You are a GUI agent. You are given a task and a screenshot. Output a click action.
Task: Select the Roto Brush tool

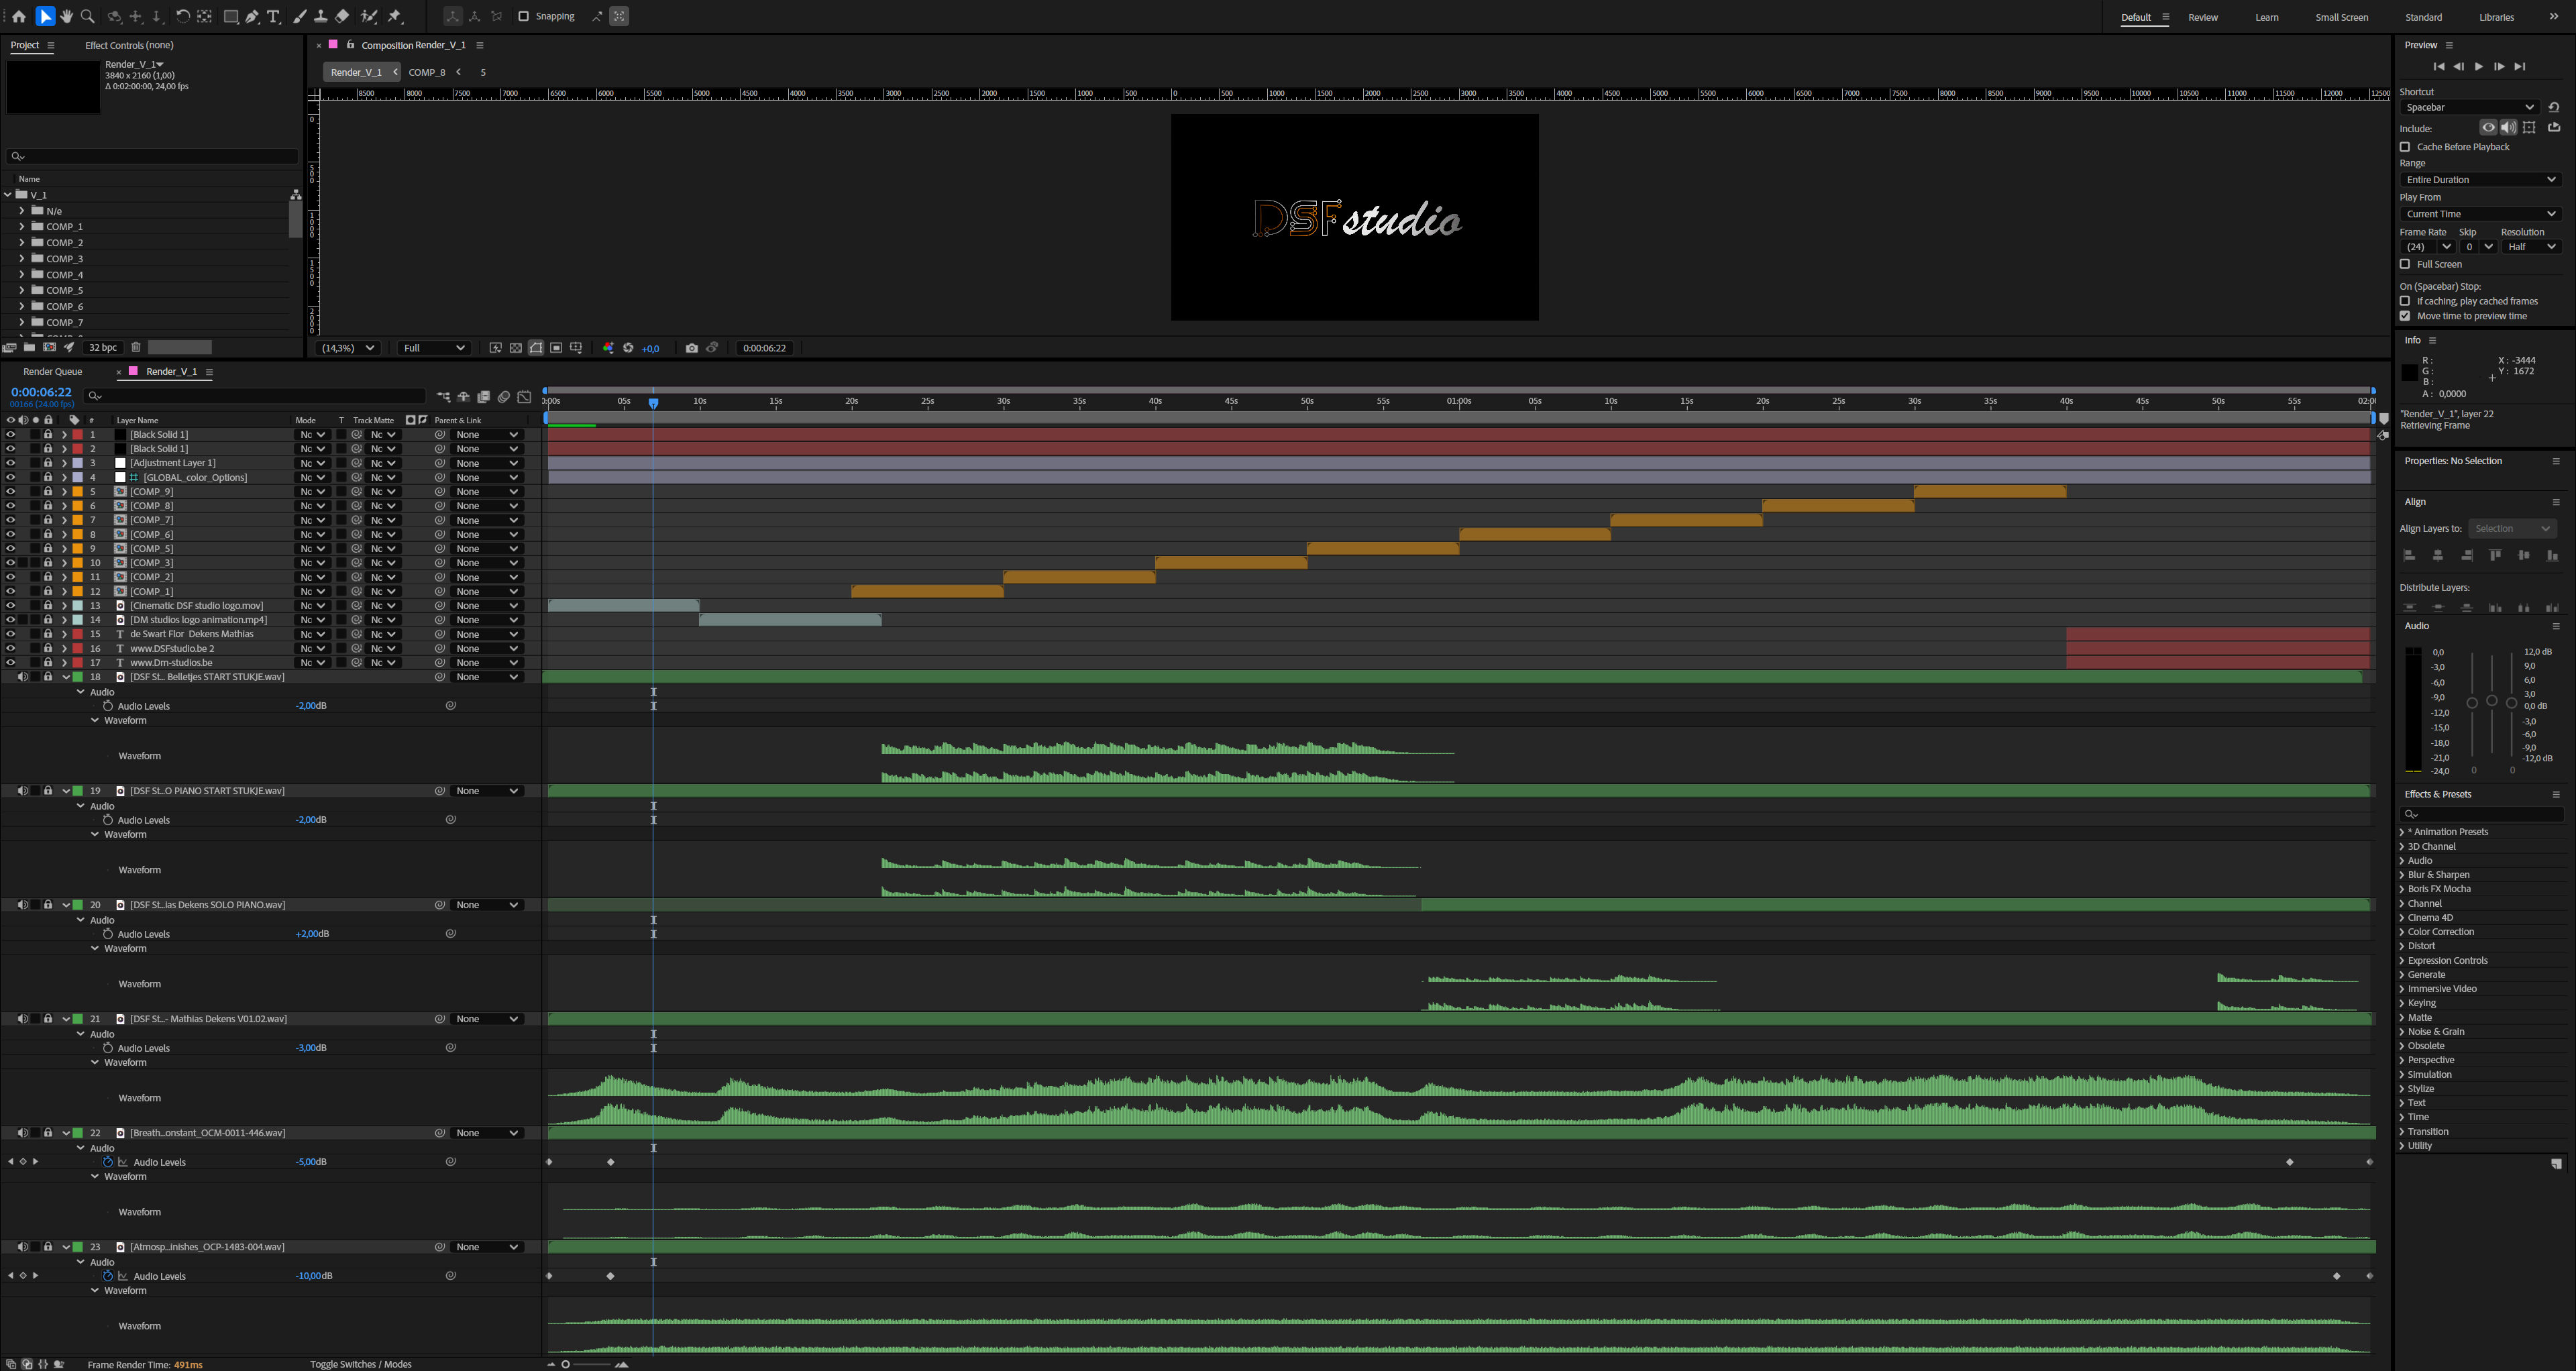pyautogui.click(x=369, y=16)
